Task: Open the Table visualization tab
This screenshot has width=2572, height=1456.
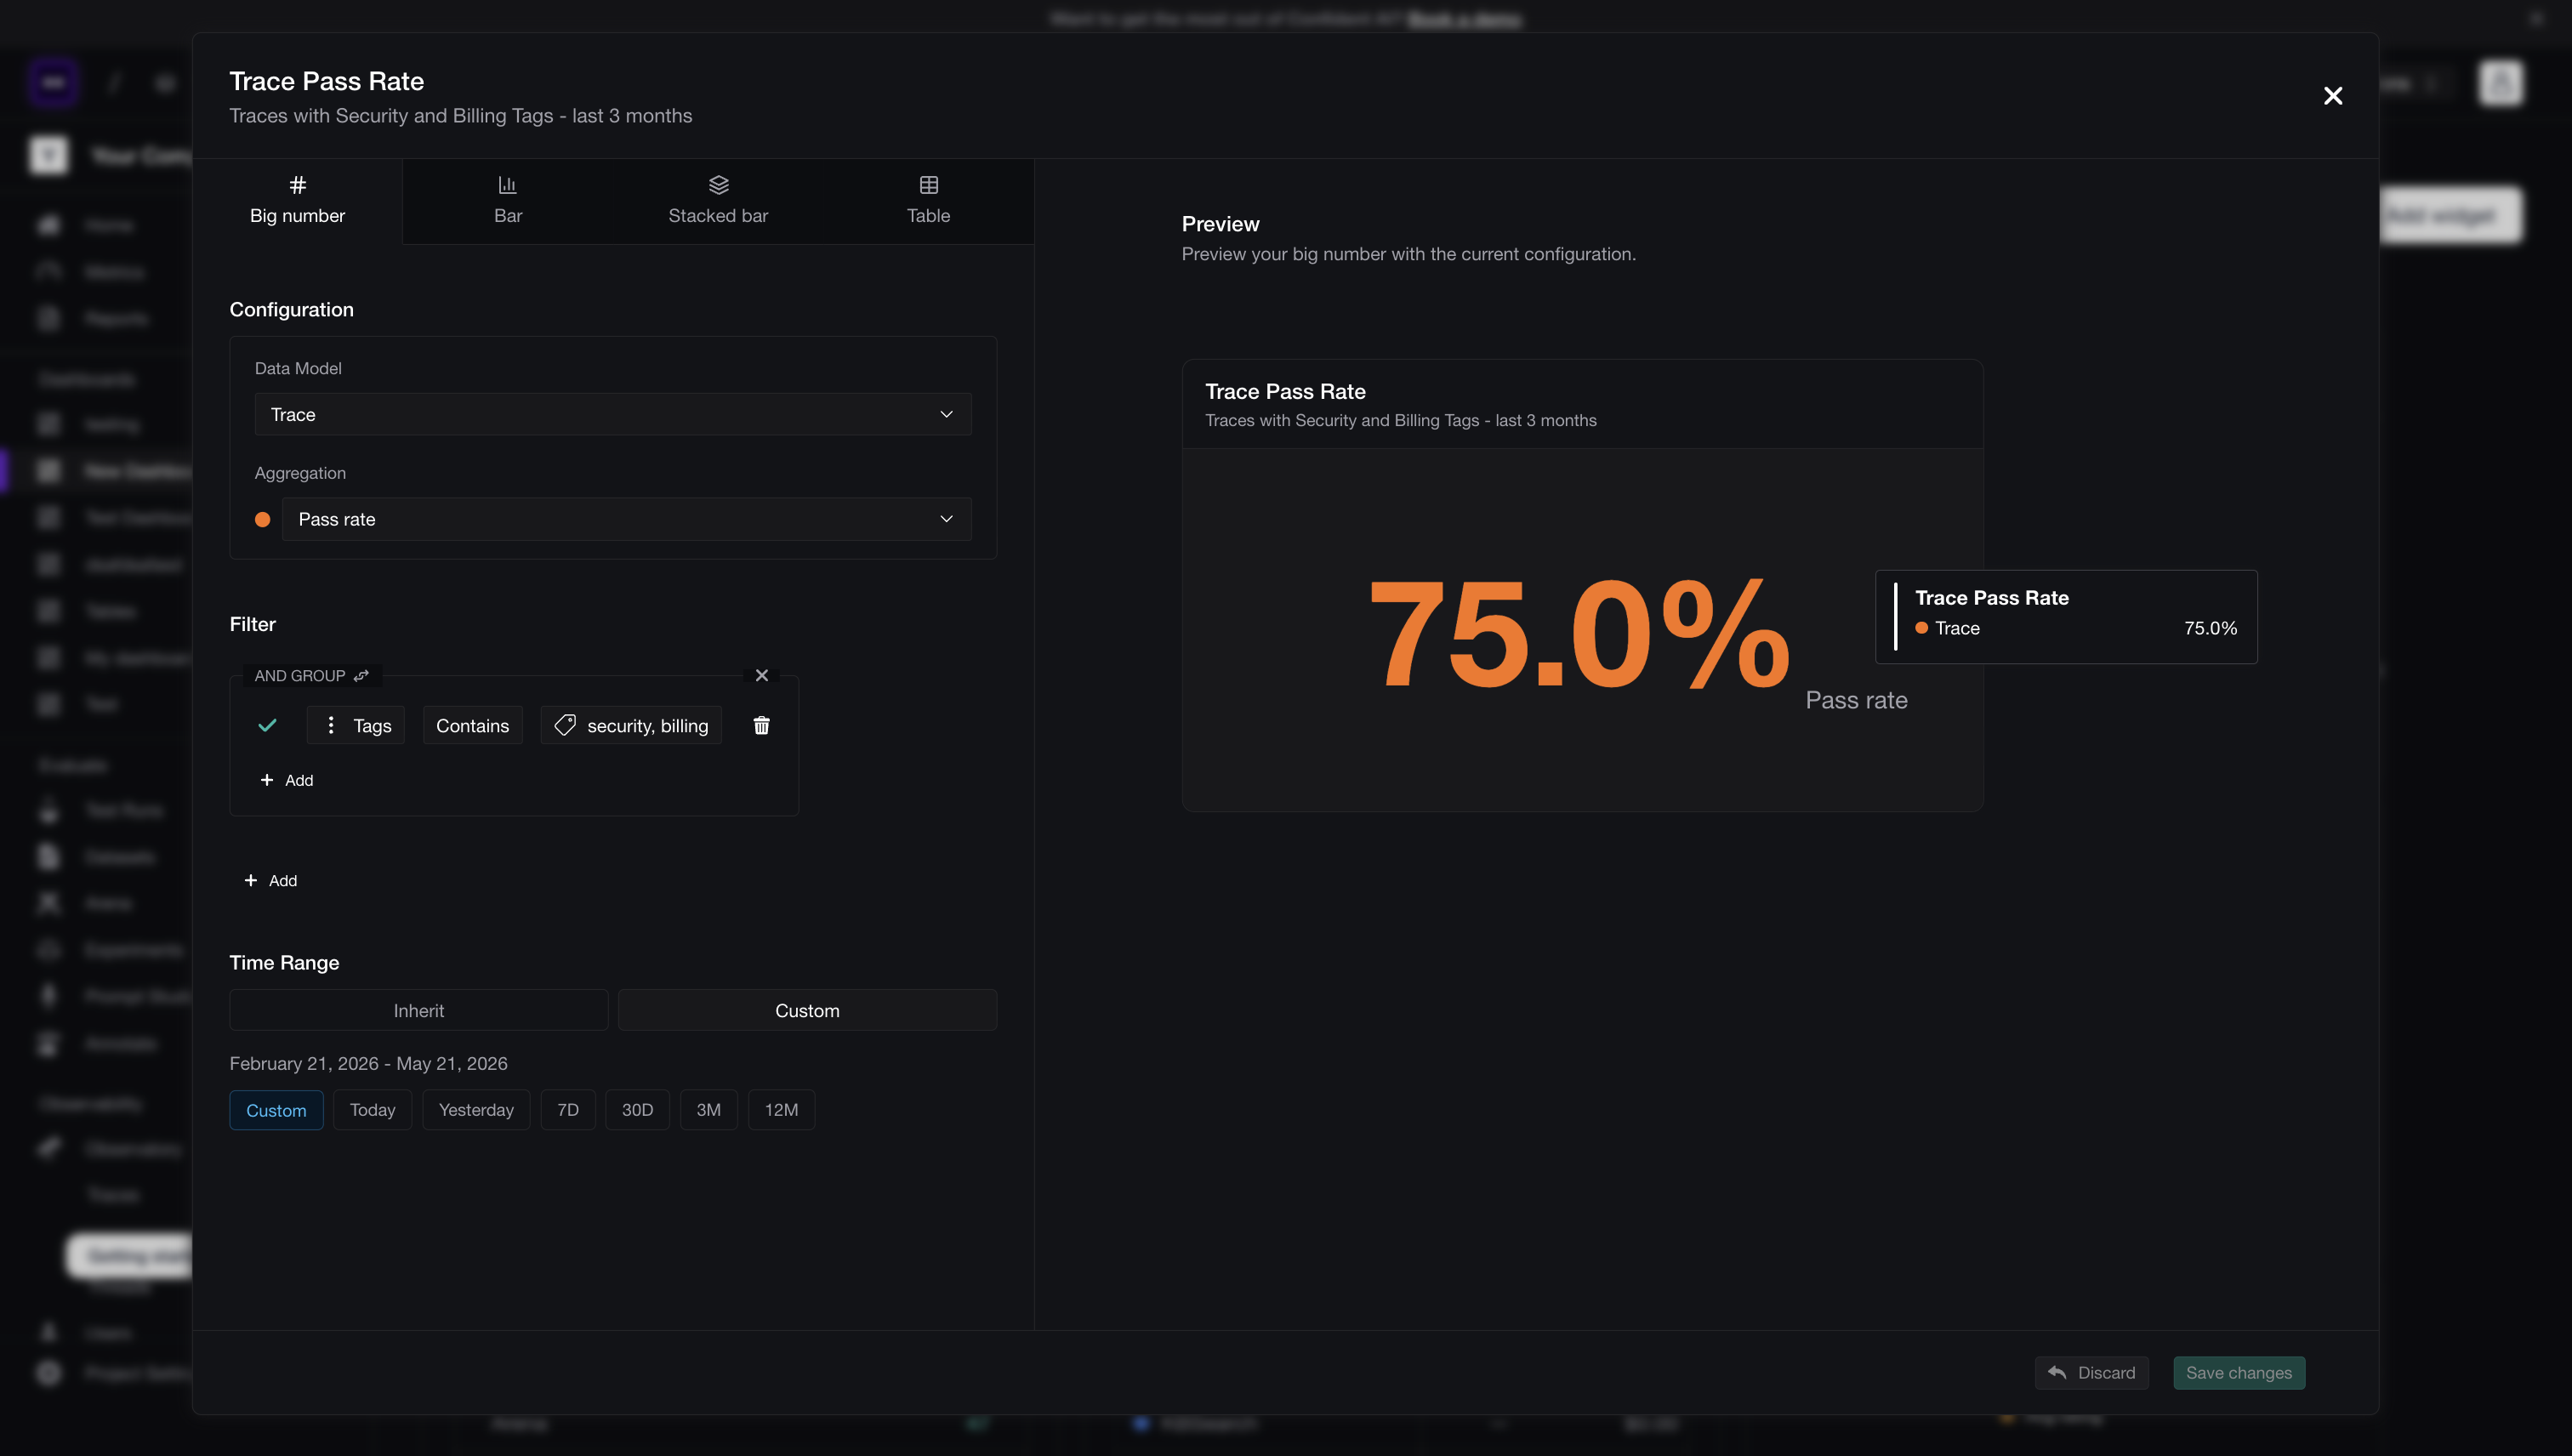Action: tap(928, 200)
